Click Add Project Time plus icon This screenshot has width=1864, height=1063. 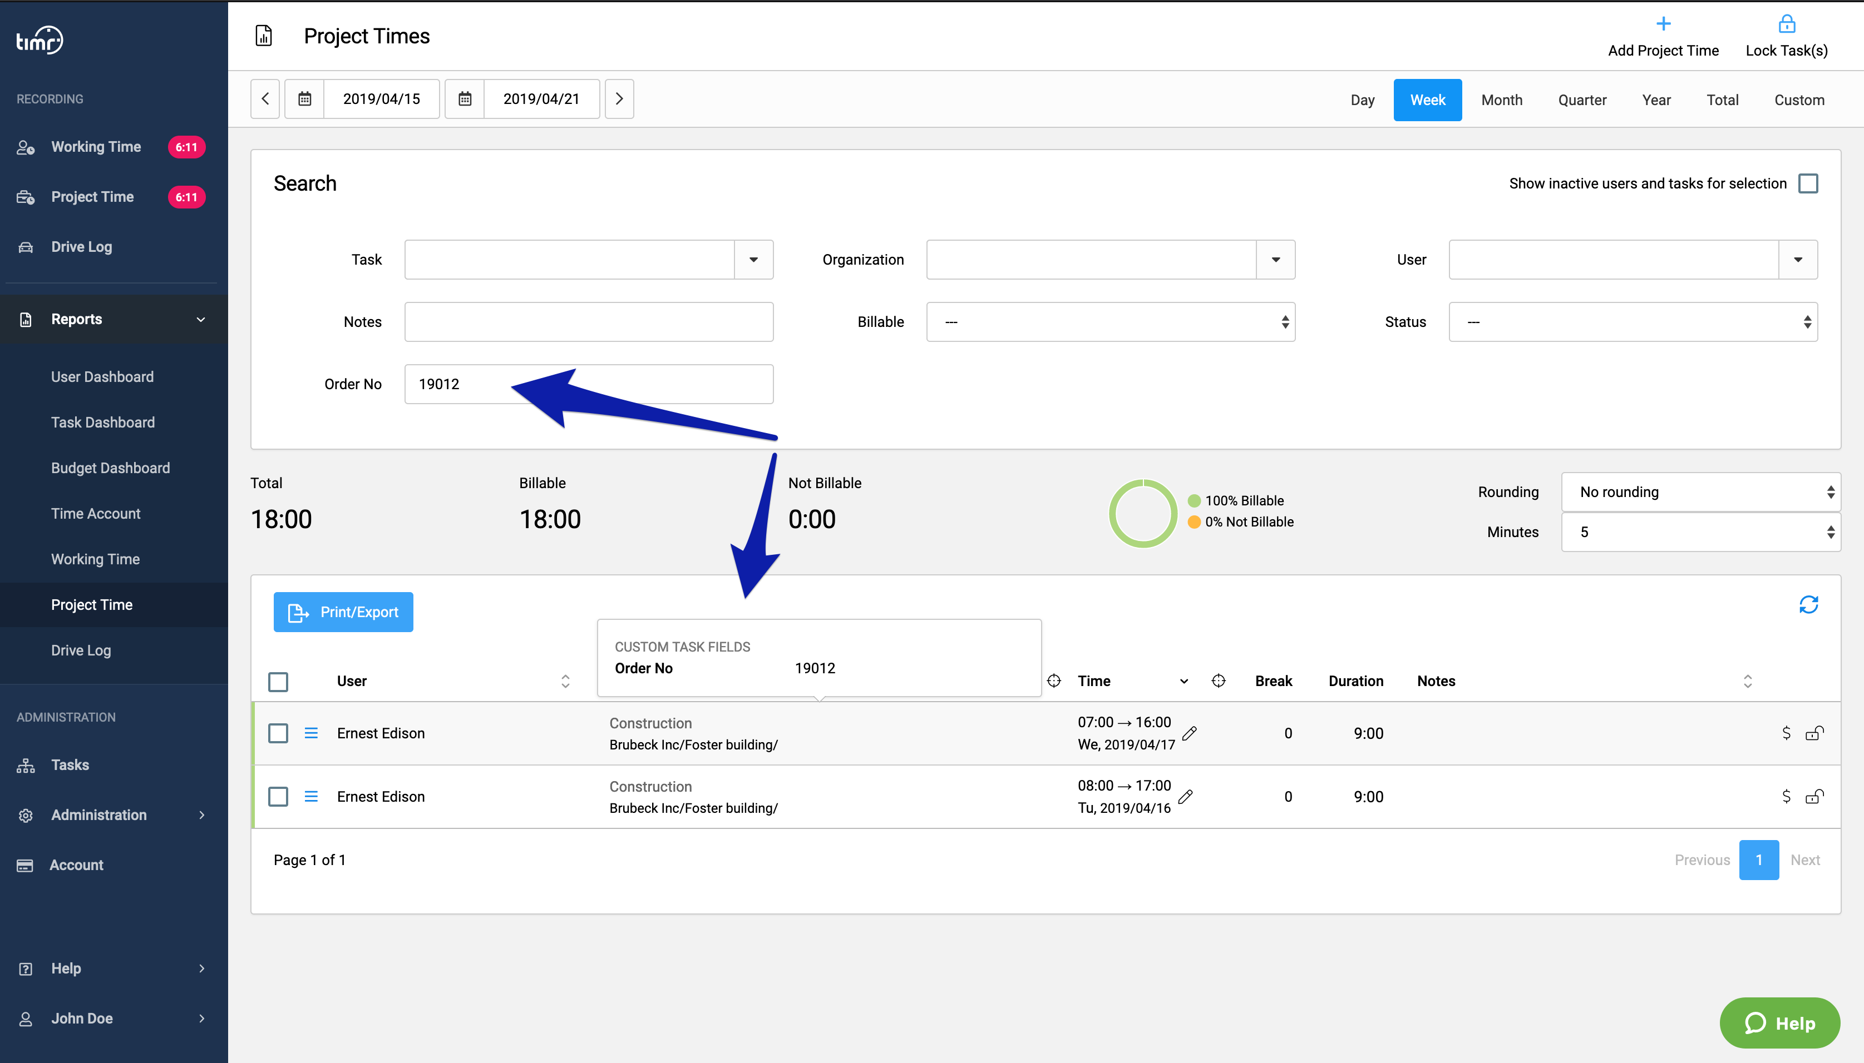[x=1663, y=24]
